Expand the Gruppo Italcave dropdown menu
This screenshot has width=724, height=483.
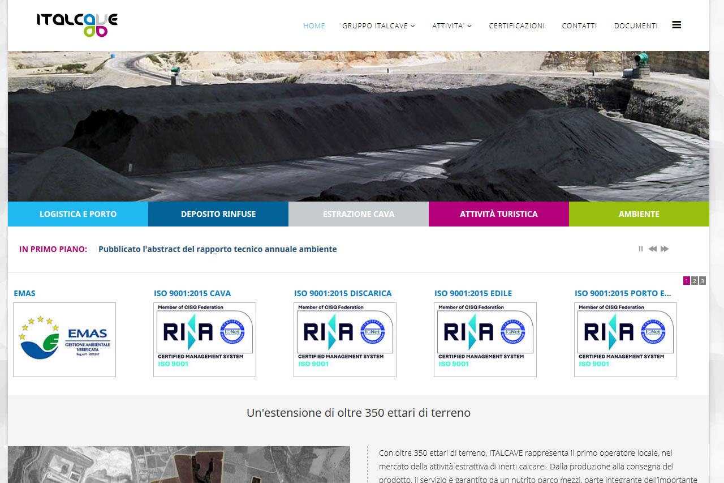[x=378, y=26]
